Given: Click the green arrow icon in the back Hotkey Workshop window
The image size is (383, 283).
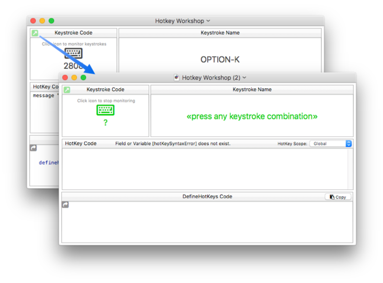Looking at the screenshot, I should click(x=35, y=33).
